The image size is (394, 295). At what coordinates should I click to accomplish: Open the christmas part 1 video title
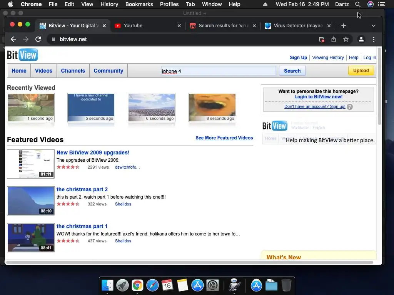(x=82, y=226)
